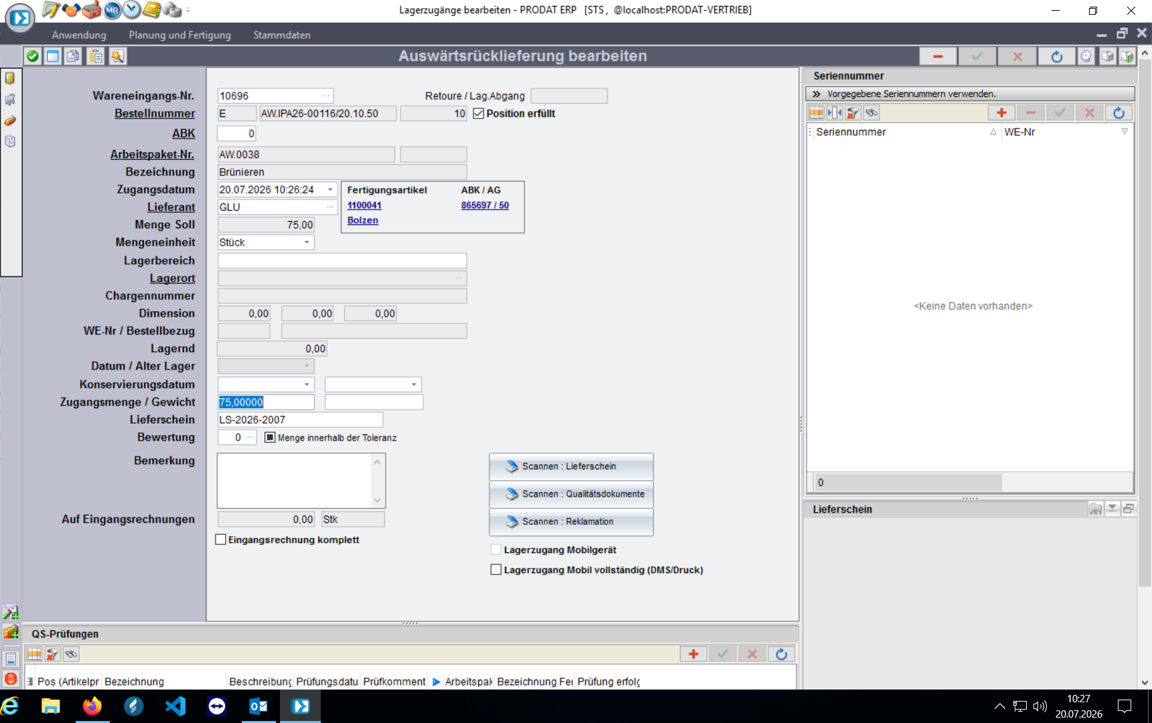Click the Zugangsmenge field showing 75,00000
This screenshot has width=1152, height=723.
pyautogui.click(x=266, y=402)
